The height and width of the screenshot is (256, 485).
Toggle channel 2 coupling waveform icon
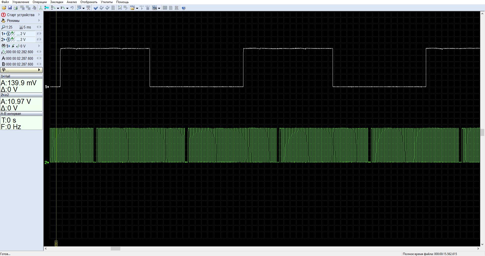coord(13,40)
